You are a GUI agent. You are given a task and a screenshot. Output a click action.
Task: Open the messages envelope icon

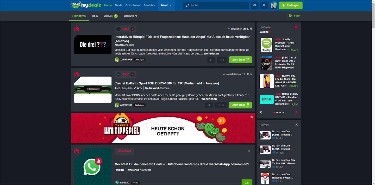[254, 5]
